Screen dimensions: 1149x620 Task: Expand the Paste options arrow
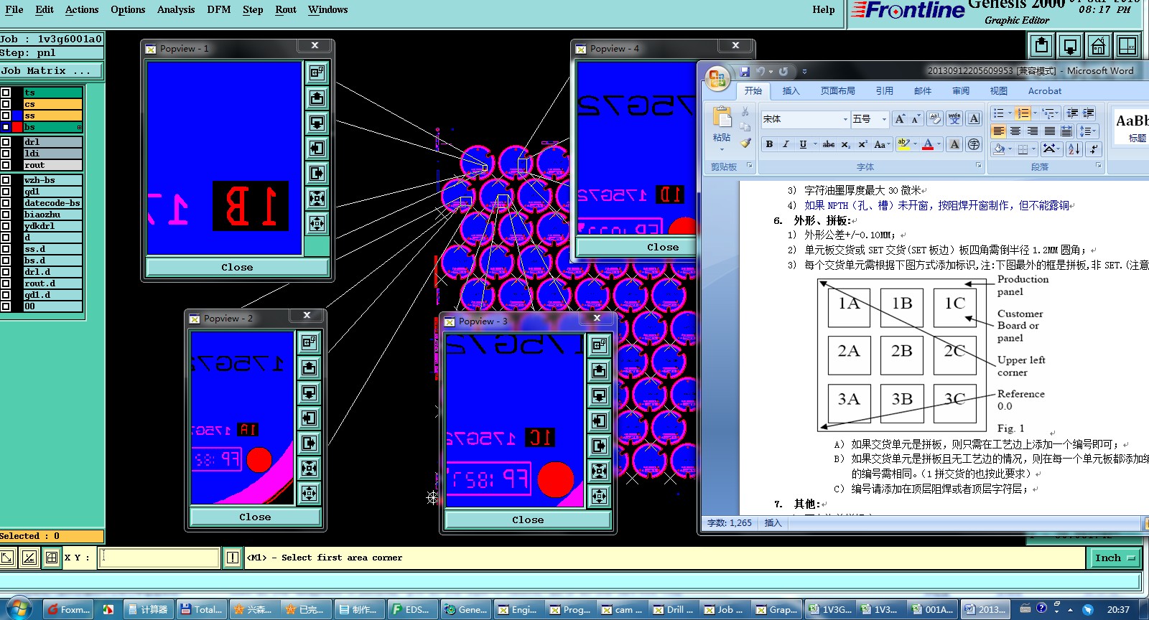[722, 149]
